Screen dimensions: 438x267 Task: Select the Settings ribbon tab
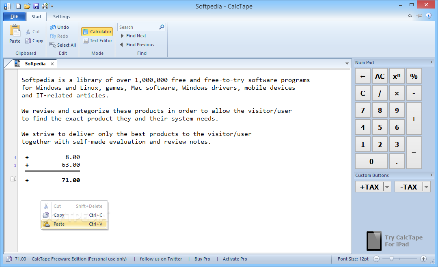pyautogui.click(x=61, y=17)
